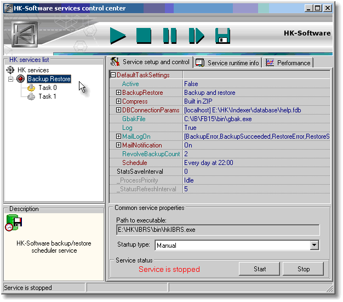
Task: Close the services control center window
Action: (328, 8)
